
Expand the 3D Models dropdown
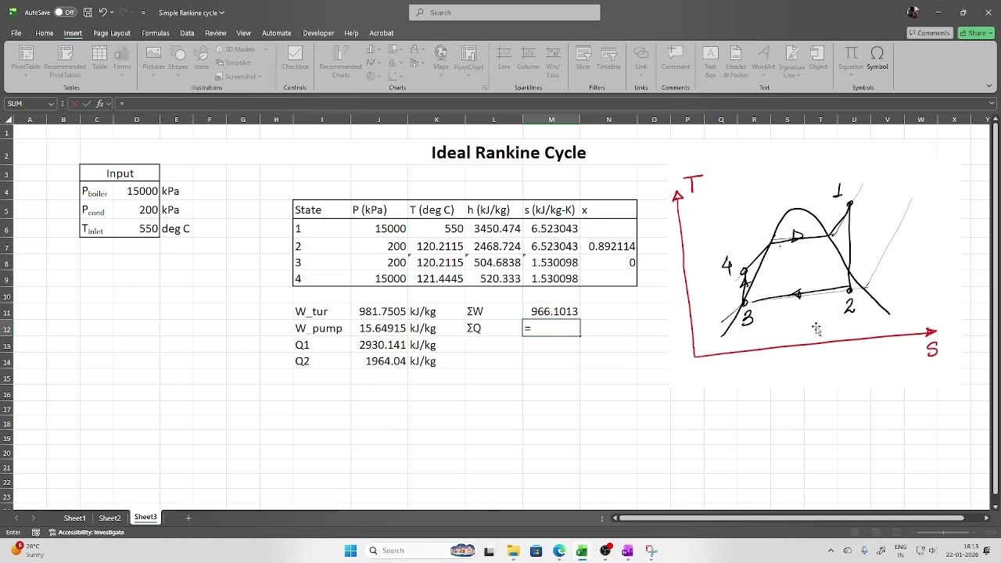pyautogui.click(x=265, y=49)
